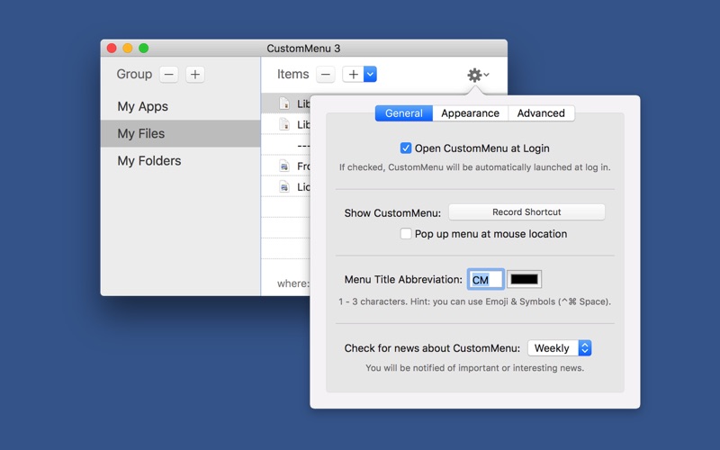The width and height of the screenshot is (720, 450).
Task: Enable Pop up menu at mouse location
Action: pyautogui.click(x=406, y=234)
